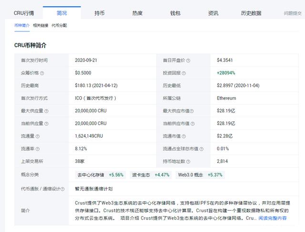
Task: Open the 问题提交 link
Action: 293,14
